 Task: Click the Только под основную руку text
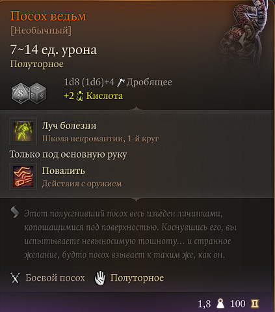(68, 154)
